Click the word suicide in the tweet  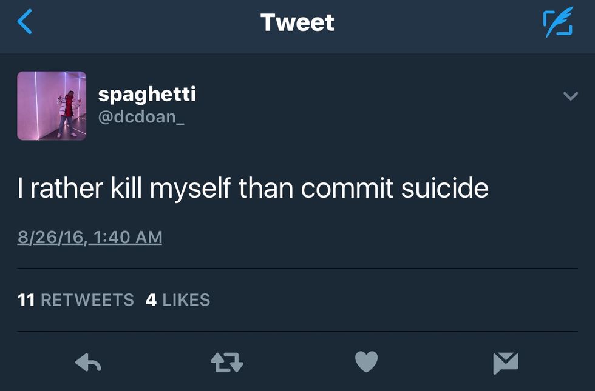point(444,189)
